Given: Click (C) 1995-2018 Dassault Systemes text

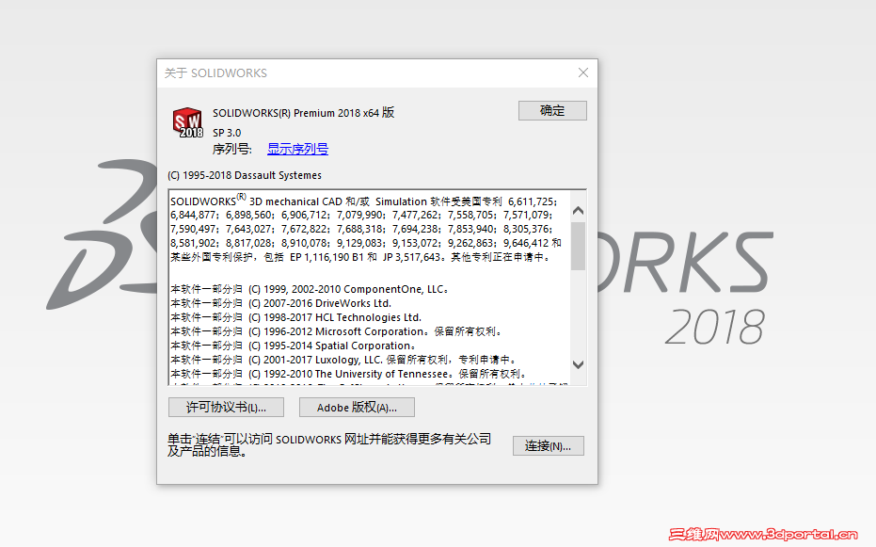Looking at the screenshot, I should pyautogui.click(x=245, y=175).
